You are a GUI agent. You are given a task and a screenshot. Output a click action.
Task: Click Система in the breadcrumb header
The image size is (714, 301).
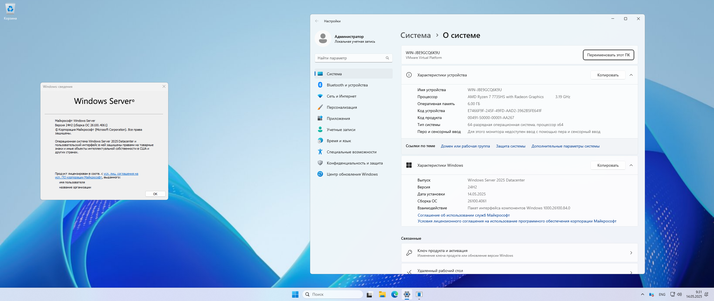pos(416,35)
